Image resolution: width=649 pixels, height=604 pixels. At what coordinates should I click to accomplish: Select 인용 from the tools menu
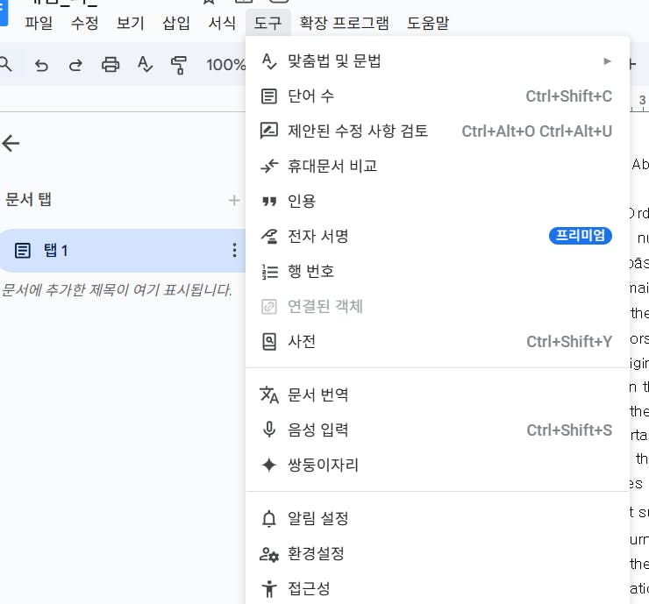click(437, 202)
